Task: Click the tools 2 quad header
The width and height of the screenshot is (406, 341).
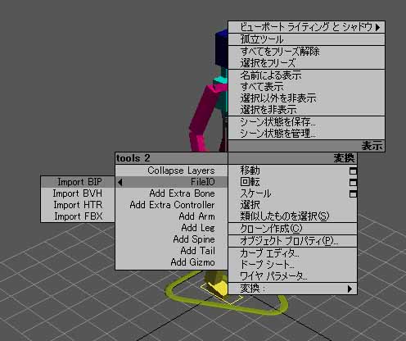Action: tap(171, 158)
